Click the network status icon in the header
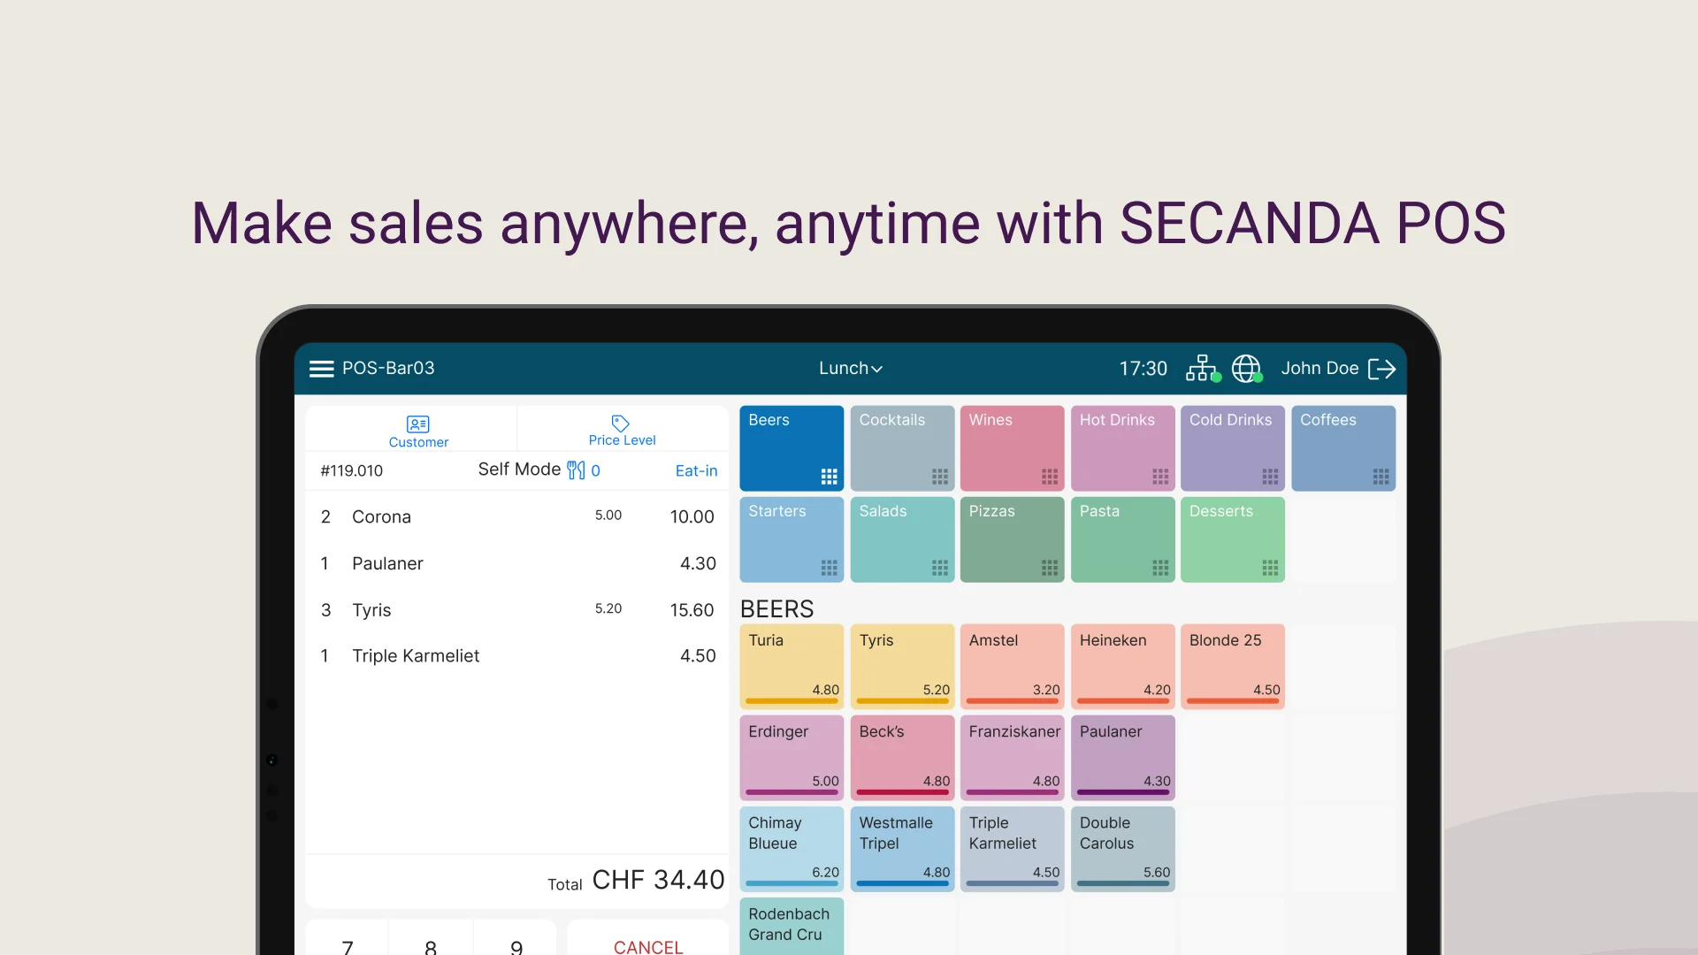 1201,369
